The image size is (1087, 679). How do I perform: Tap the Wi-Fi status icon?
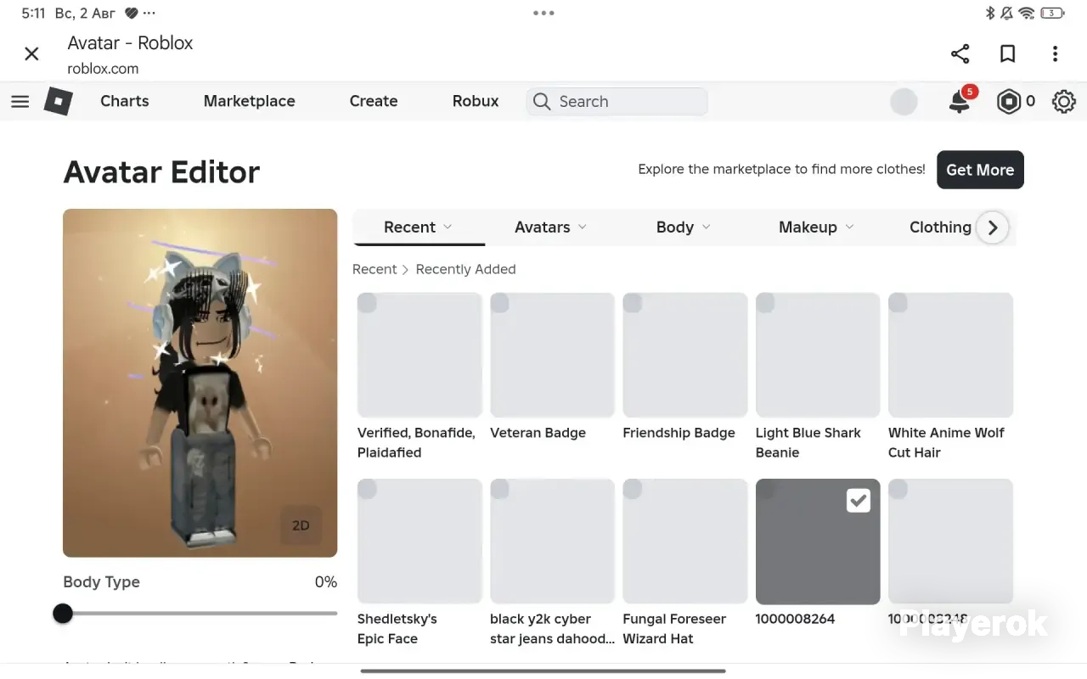tap(1027, 14)
